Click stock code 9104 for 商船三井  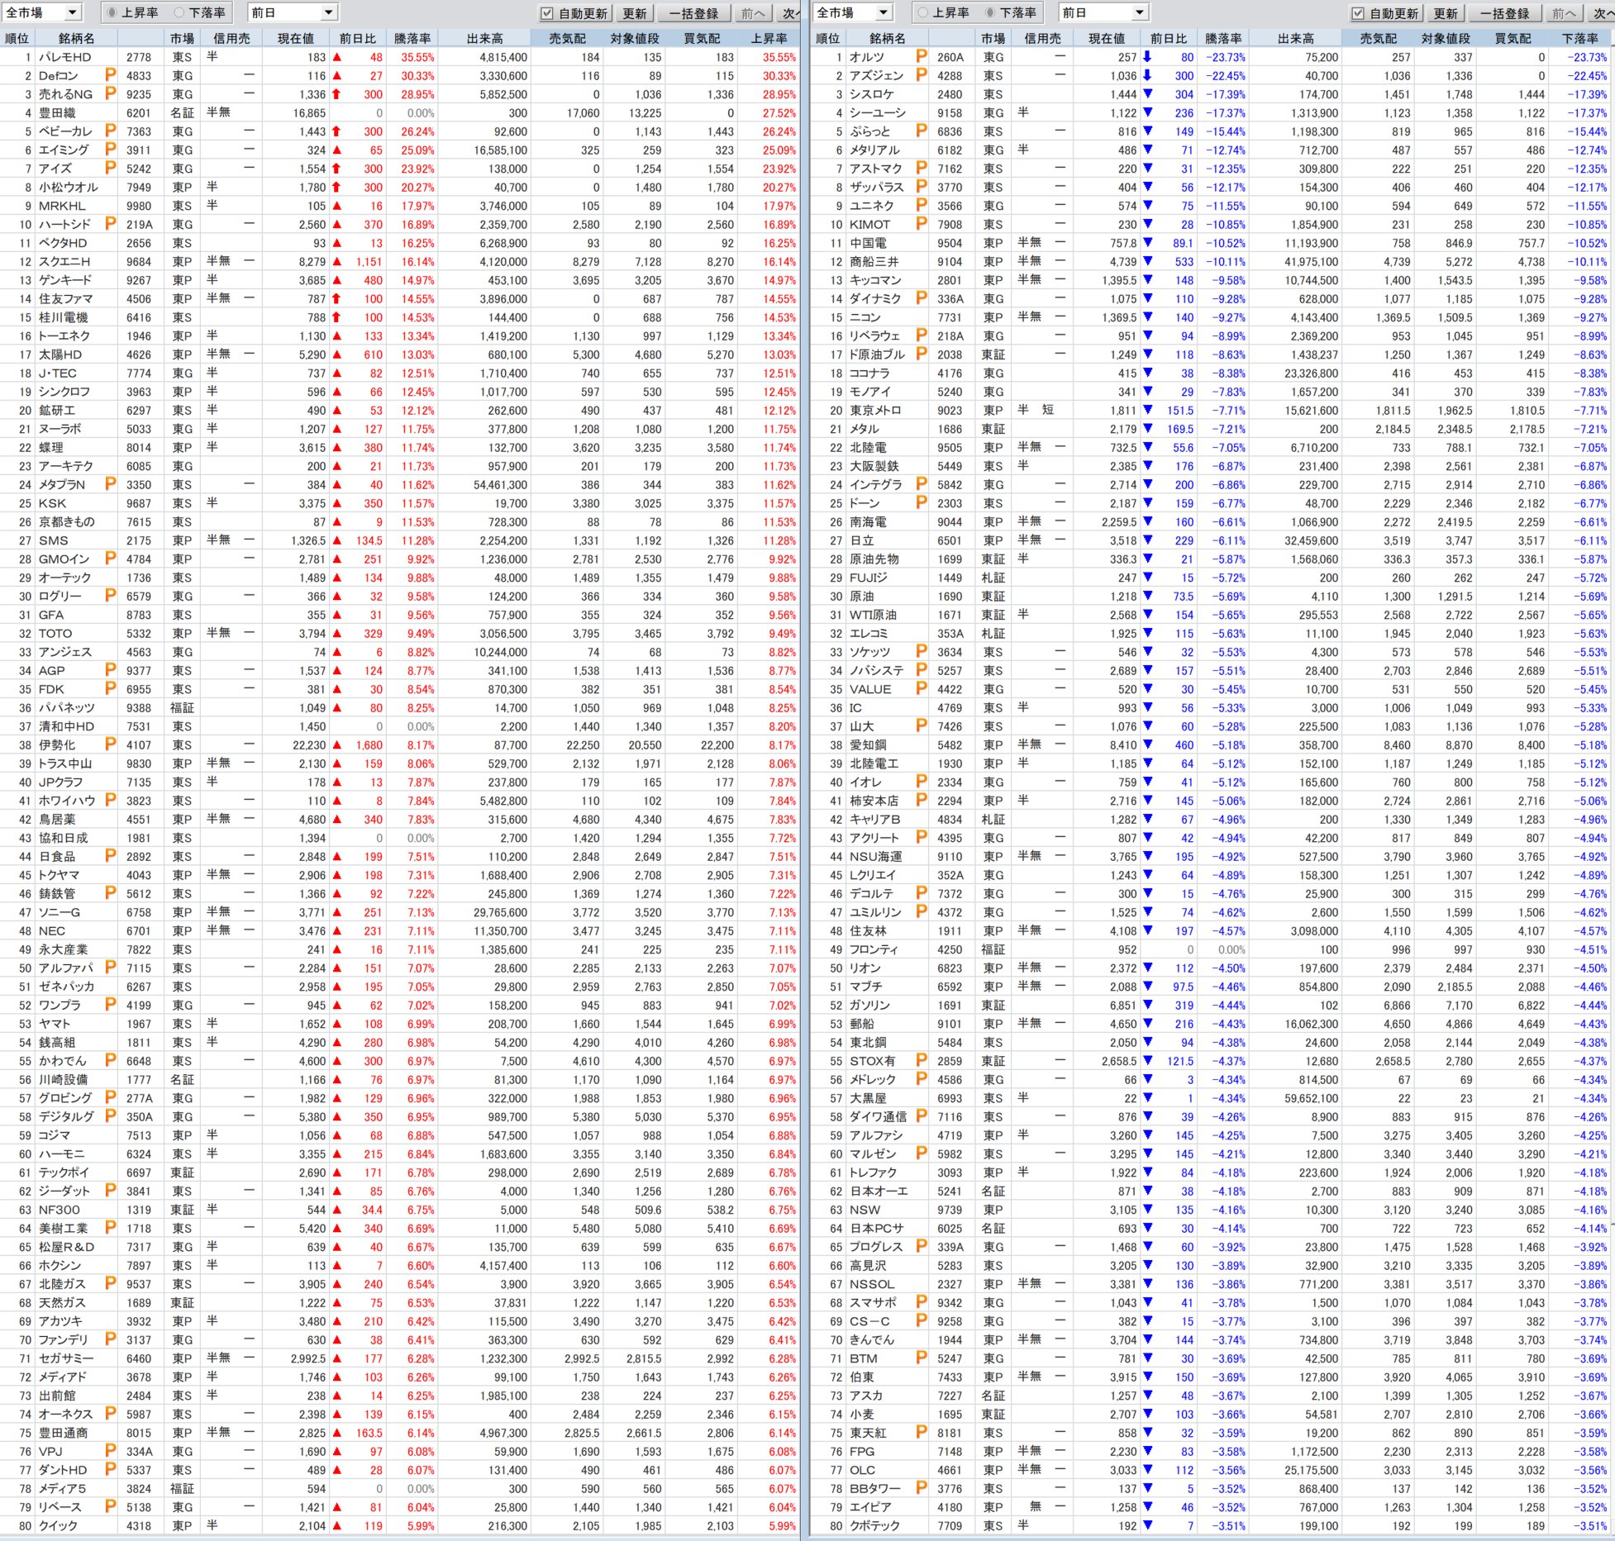[950, 261]
